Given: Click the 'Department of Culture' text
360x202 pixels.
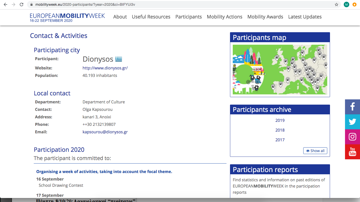Looking at the screenshot, I should pos(103,102).
